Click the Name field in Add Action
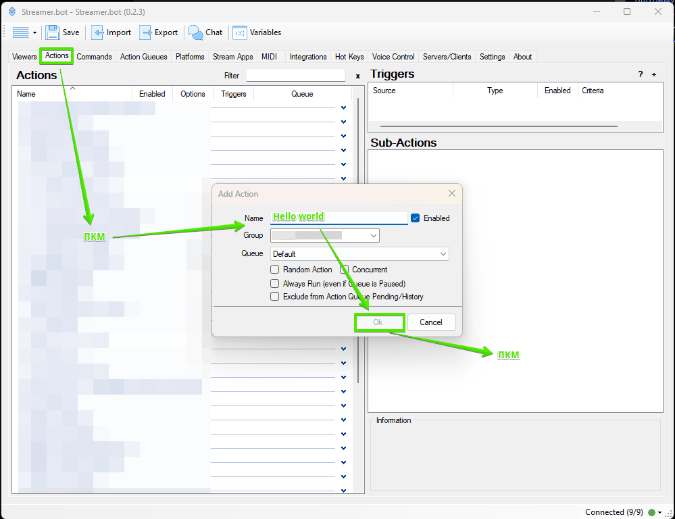 click(x=339, y=218)
